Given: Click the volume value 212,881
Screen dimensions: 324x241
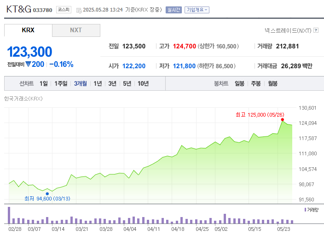Looking at the screenshot, I should click(x=288, y=46).
